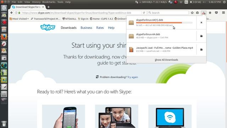Open the Wi-Fi network indicator
This screenshot has height=128, width=227.
point(181,2)
